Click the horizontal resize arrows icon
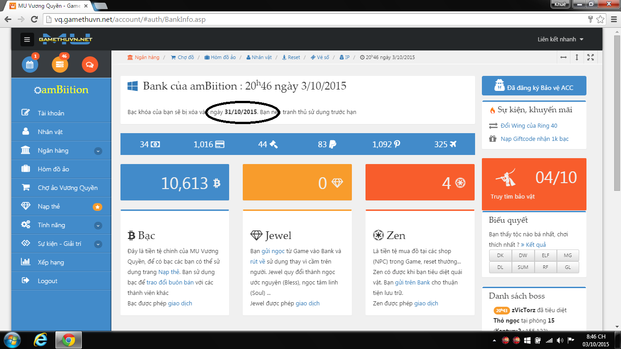 pyautogui.click(x=563, y=57)
